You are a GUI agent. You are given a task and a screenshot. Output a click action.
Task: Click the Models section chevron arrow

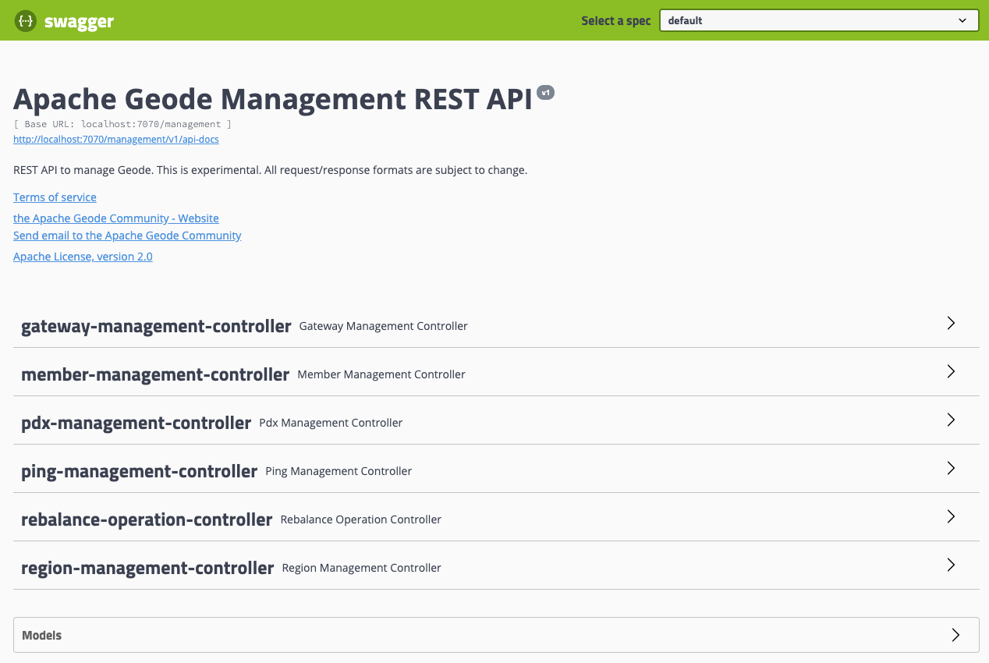tap(955, 635)
